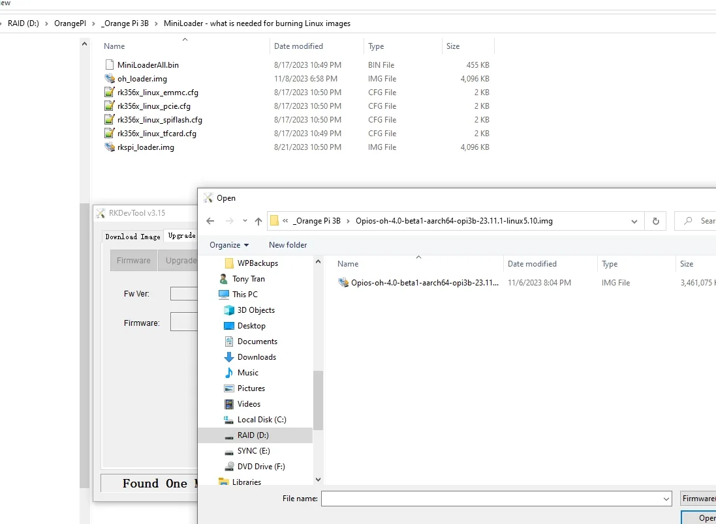Select WPBackups folder in navigation tree

(x=258, y=263)
